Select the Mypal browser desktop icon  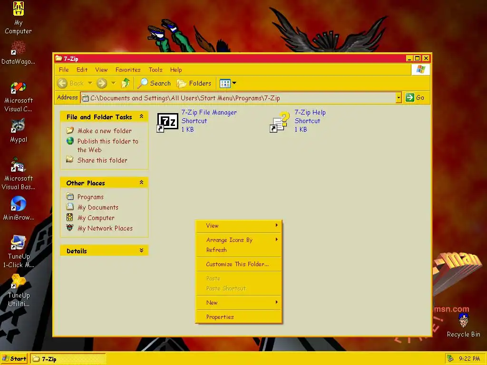pos(18,125)
